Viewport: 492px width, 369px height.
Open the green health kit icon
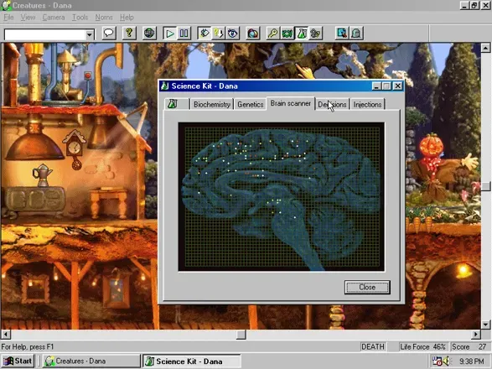287,33
